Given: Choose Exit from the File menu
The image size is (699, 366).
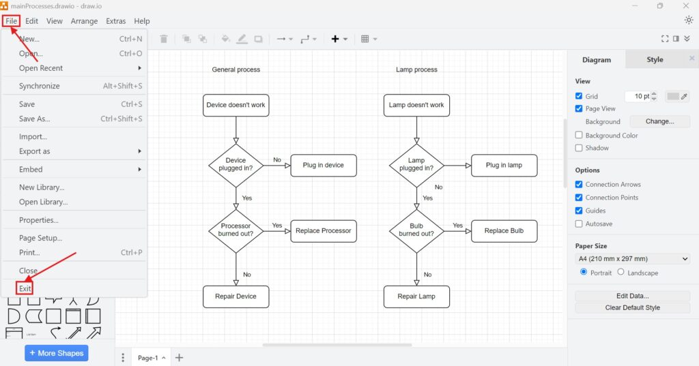Looking at the screenshot, I should coord(25,288).
